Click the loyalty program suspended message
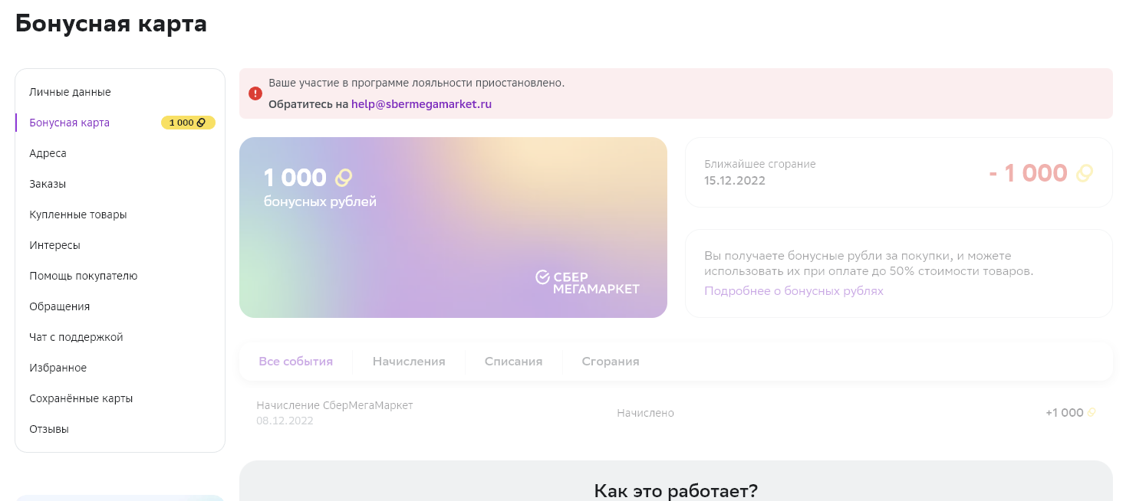Screen dimensions: 1136x501 417,83
